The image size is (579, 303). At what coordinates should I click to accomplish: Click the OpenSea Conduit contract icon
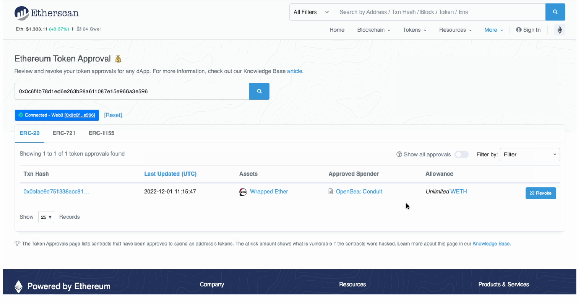point(330,192)
